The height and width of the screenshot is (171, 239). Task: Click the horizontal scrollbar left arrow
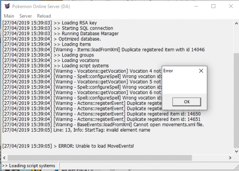tap(4, 158)
